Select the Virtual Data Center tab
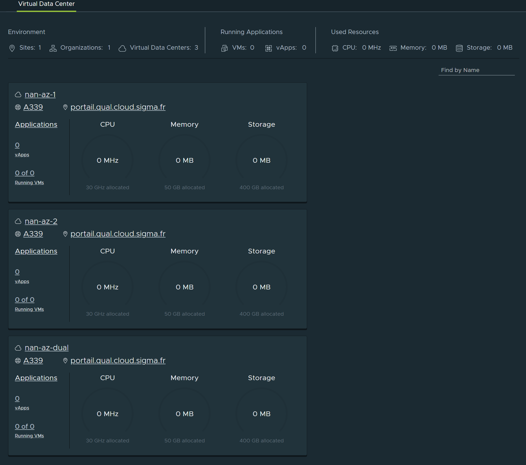 click(x=46, y=4)
